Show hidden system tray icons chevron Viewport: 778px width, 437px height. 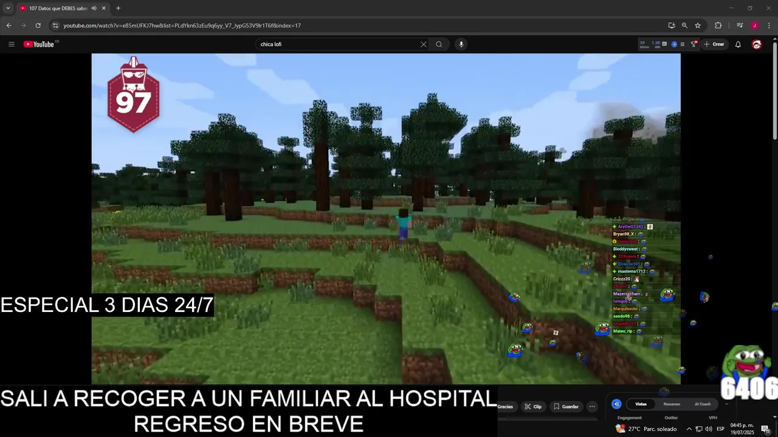tap(689, 429)
